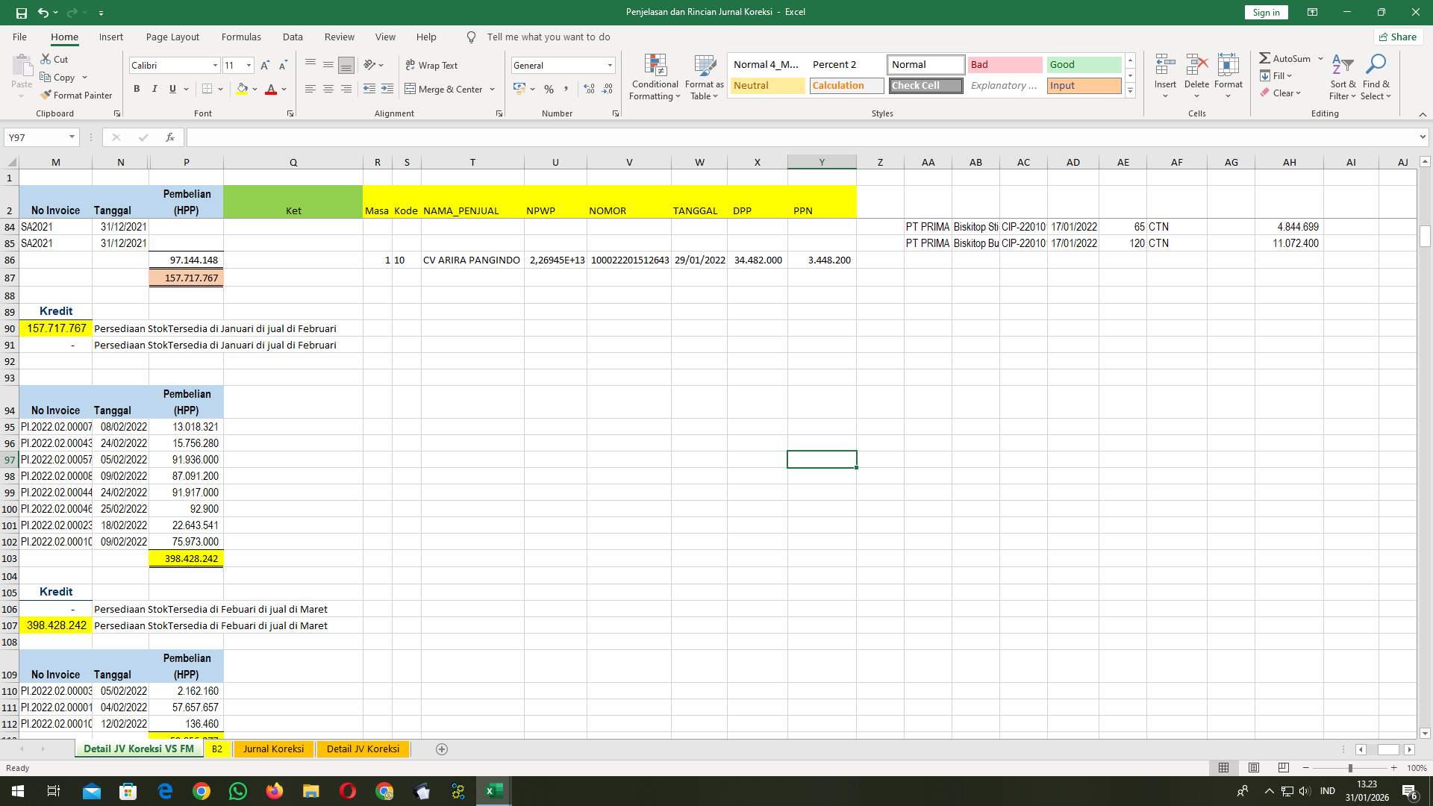Open the Jurnal Koreksi sheet tab

273,749
